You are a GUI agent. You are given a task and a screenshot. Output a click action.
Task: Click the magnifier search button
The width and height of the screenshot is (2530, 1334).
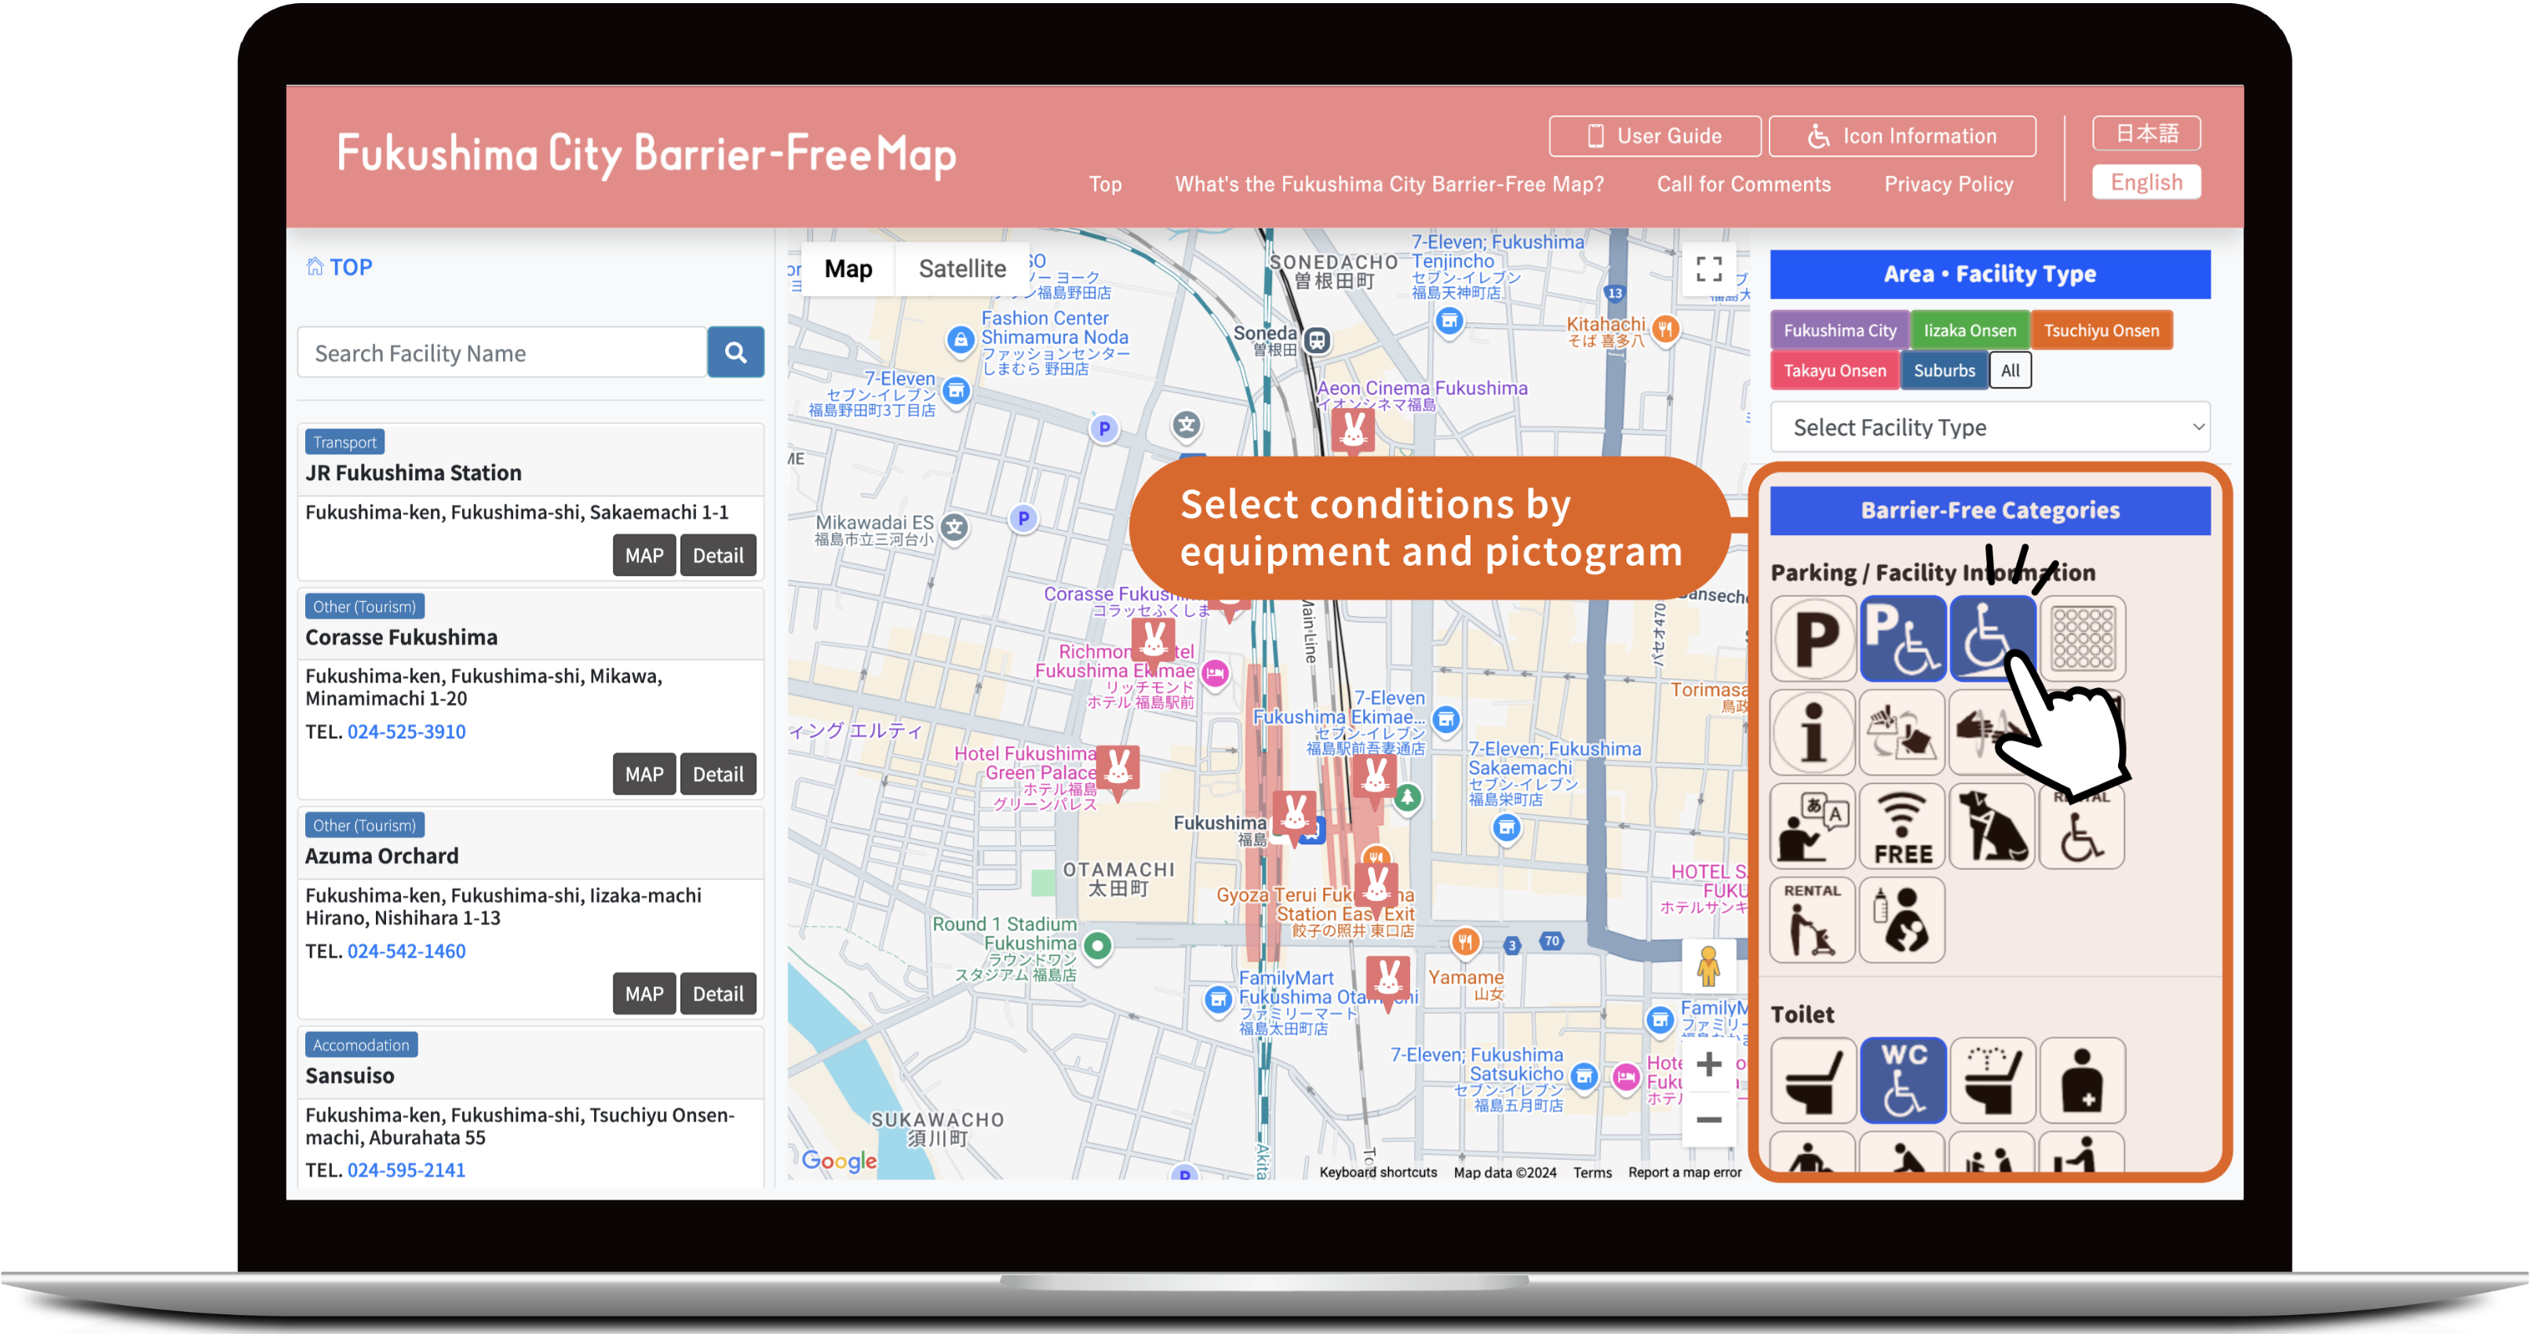click(x=735, y=352)
